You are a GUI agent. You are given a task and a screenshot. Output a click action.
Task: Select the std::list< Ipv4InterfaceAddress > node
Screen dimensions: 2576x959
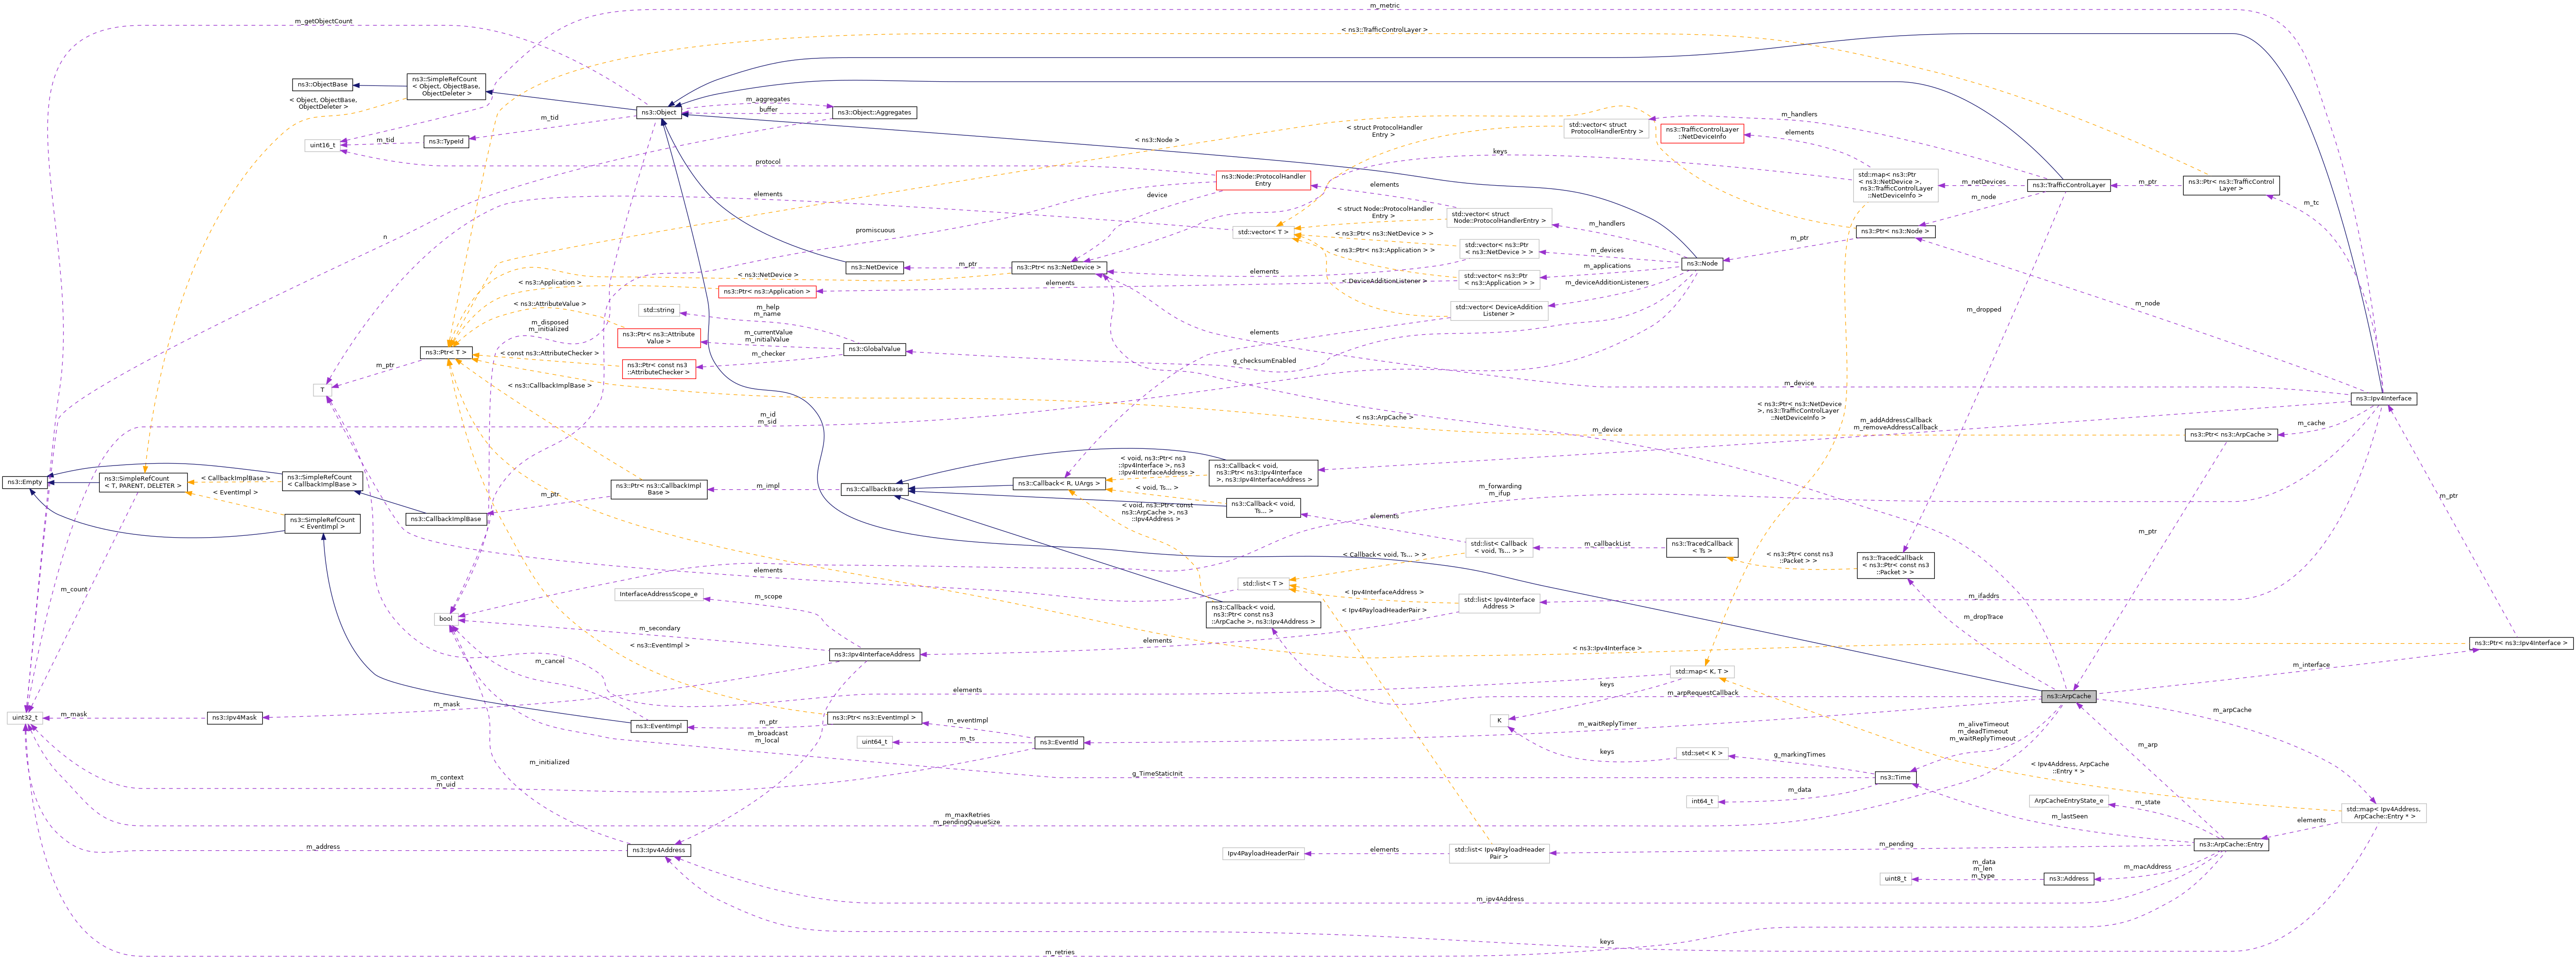tap(1499, 603)
